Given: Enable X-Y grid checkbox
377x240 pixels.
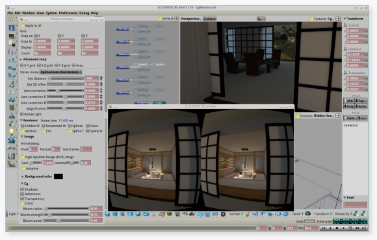Looking at the screenshot, I should pos(22,66).
